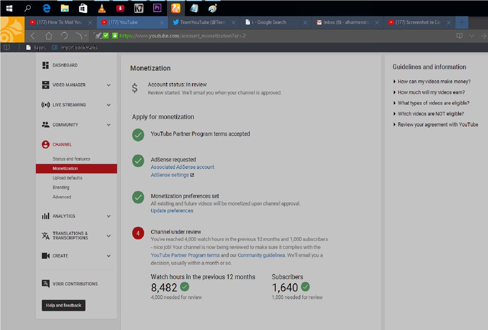Open the Adobe Premiere Pro taskbar icon
488x330 pixels.
157,8
